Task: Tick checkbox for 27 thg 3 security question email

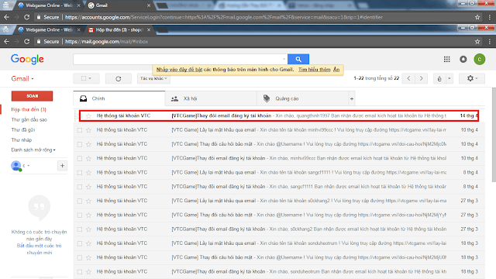Action: coord(80,215)
